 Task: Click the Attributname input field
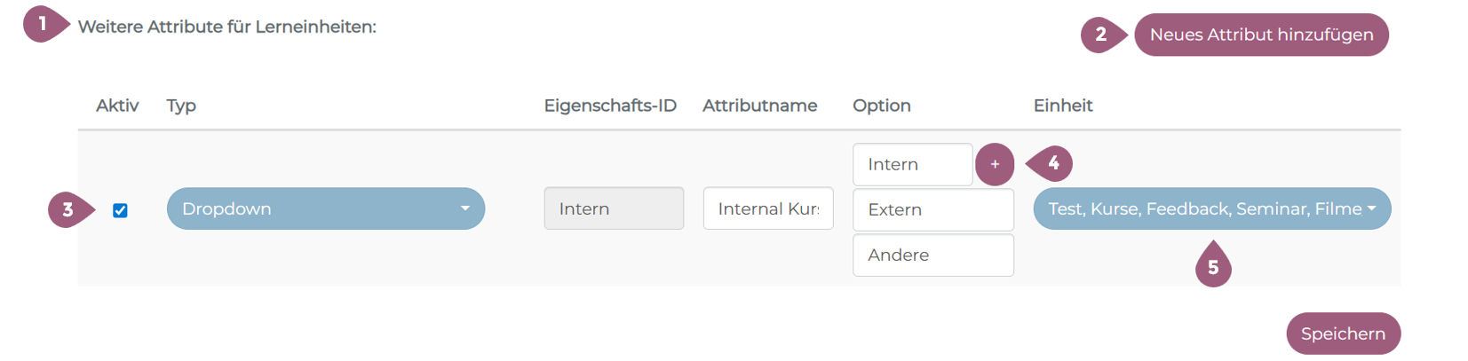pos(768,208)
